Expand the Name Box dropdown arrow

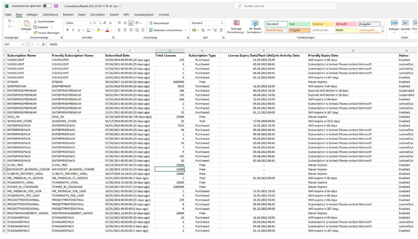tap(23, 45)
